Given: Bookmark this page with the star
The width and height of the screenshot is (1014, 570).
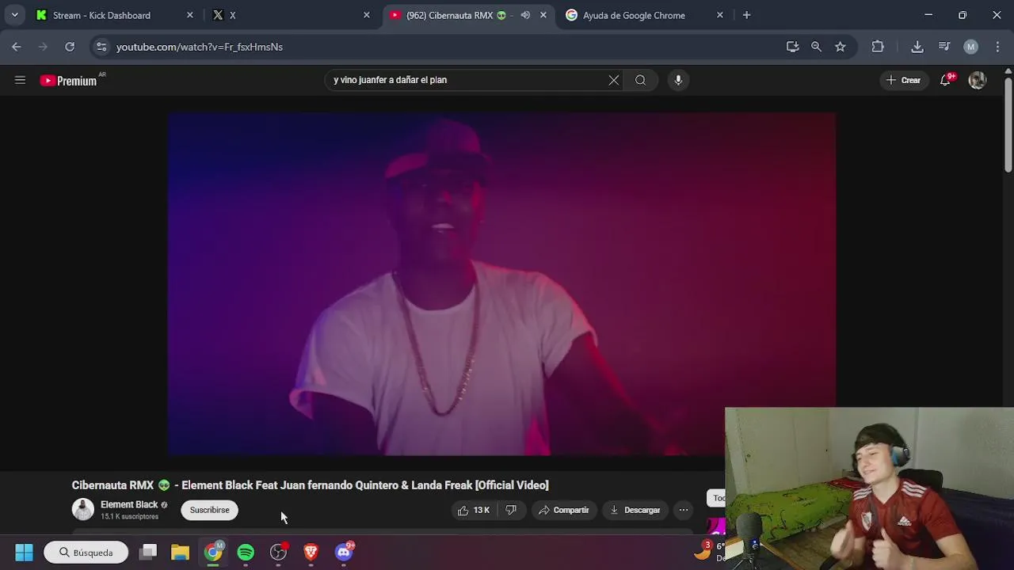Looking at the screenshot, I should pos(840,47).
